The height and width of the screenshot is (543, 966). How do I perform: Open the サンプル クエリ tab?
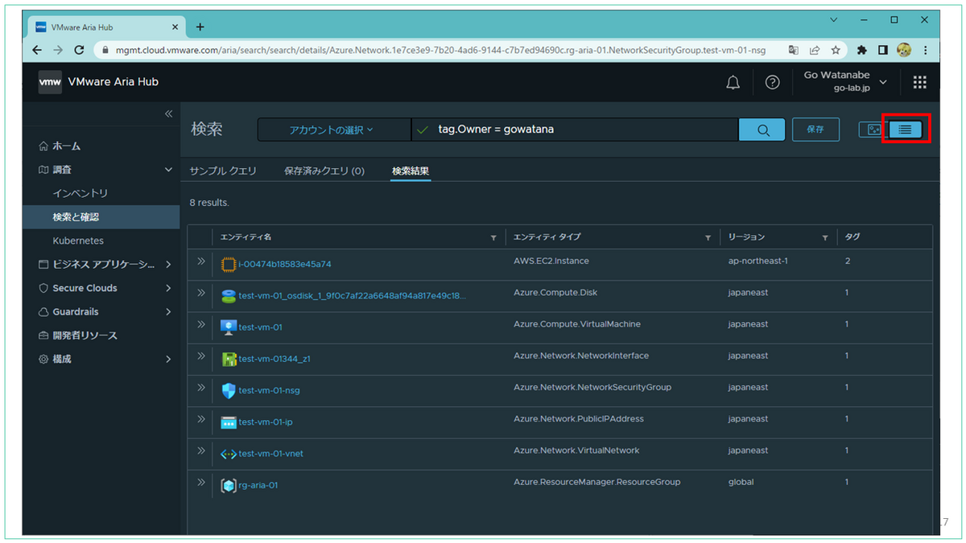click(223, 171)
